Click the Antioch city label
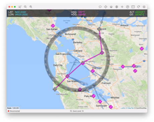 tap(124, 25)
